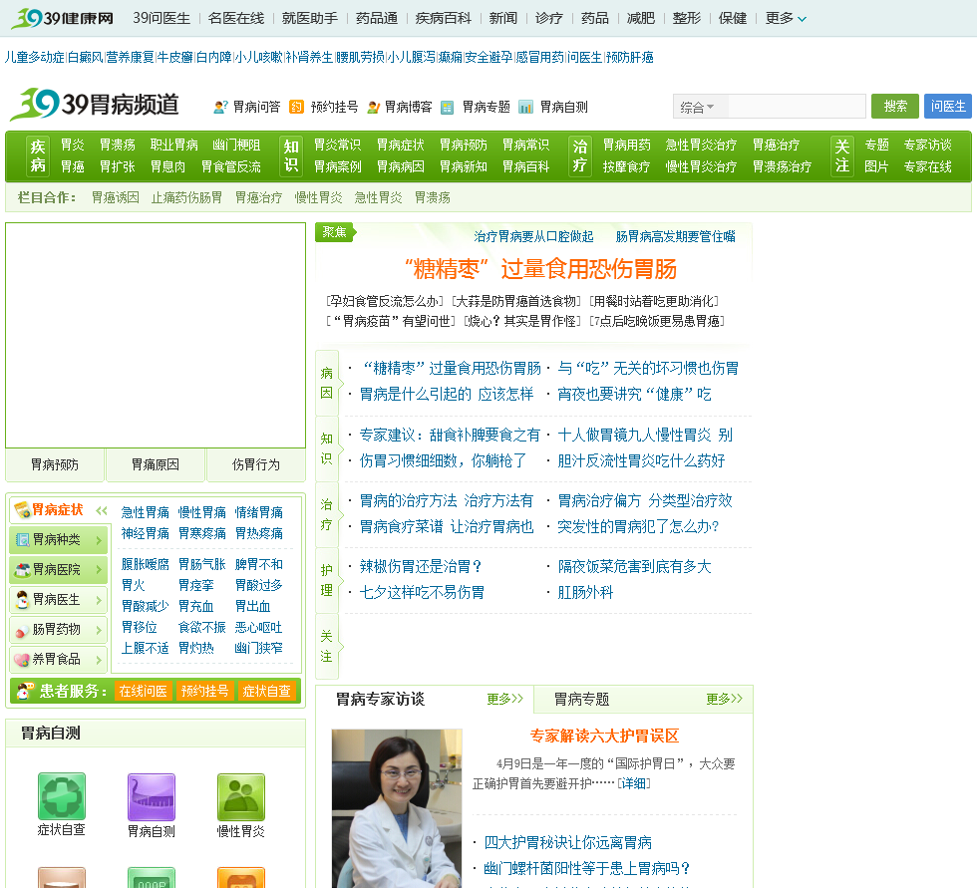Click the orange 症状自查 service button
The height and width of the screenshot is (888, 977).
pos(267,692)
